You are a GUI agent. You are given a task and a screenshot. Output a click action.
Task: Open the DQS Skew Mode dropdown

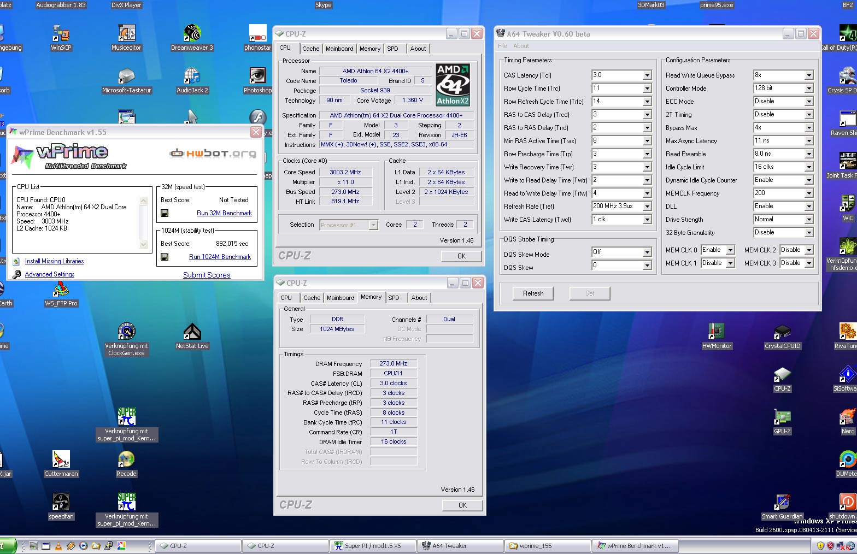click(647, 252)
